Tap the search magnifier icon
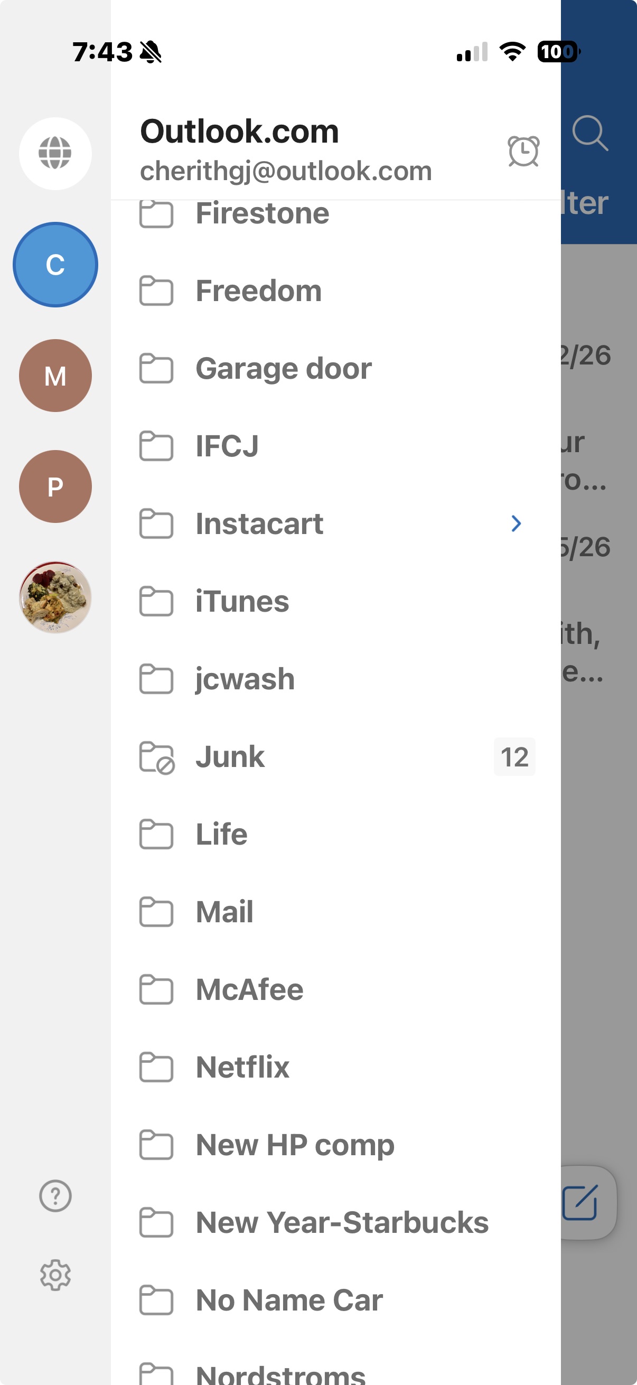Screen dimensions: 637x1385 pos(589,132)
